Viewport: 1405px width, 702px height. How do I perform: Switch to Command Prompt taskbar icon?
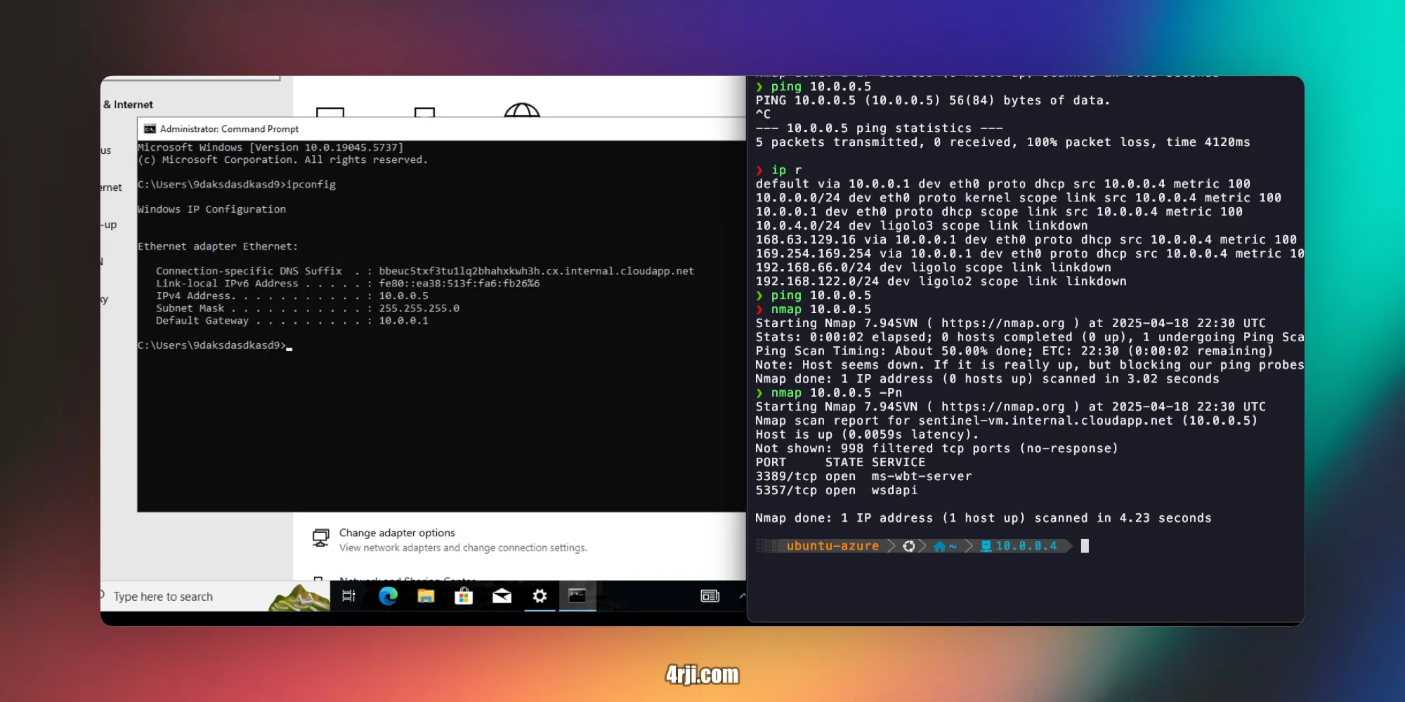[x=577, y=596]
